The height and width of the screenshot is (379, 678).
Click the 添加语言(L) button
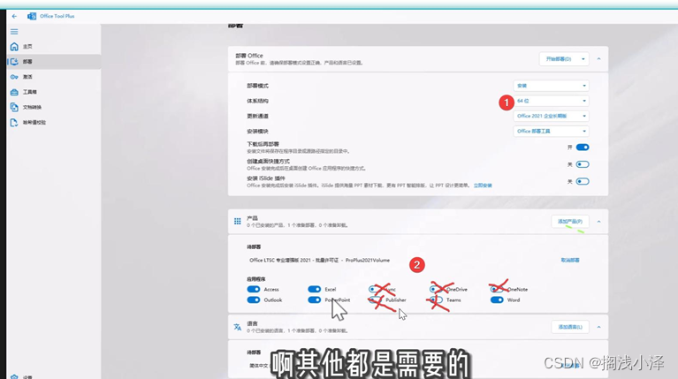570,327
